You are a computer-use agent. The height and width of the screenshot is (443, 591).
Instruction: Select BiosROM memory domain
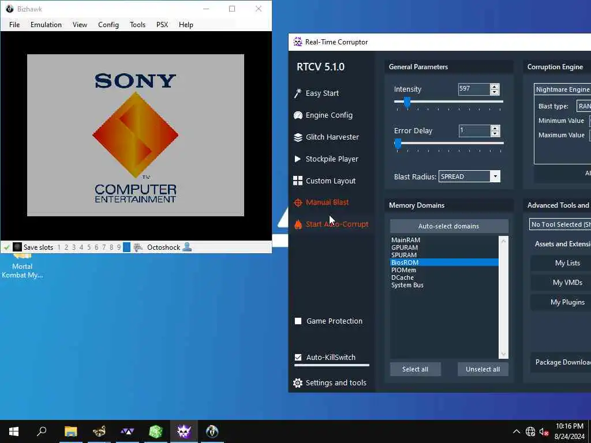pyautogui.click(x=444, y=262)
